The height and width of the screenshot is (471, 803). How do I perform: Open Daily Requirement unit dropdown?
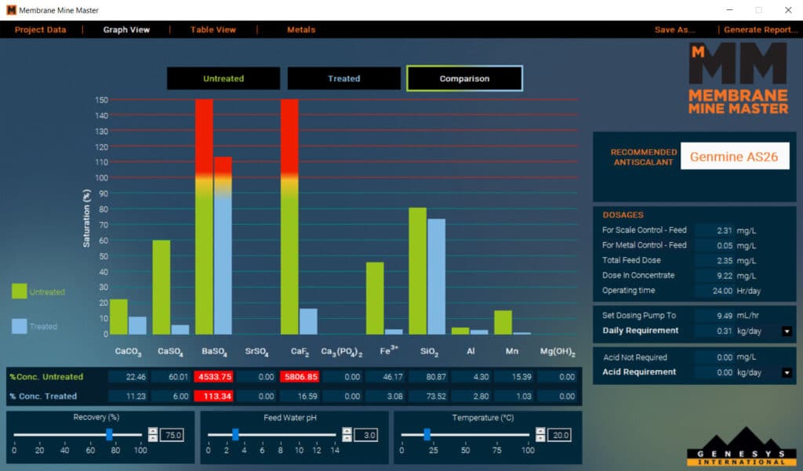point(787,332)
